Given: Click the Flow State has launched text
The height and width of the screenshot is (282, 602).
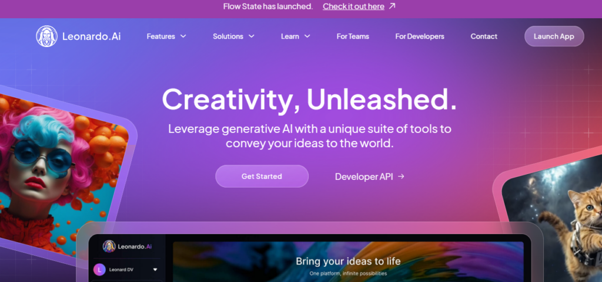Looking at the screenshot, I should (x=268, y=6).
